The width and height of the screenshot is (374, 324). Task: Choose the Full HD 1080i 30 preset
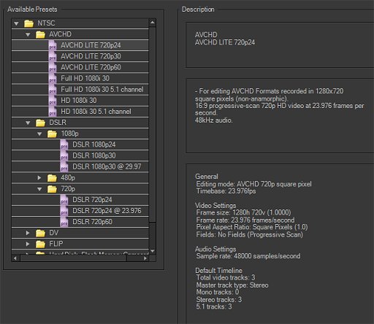coord(85,78)
